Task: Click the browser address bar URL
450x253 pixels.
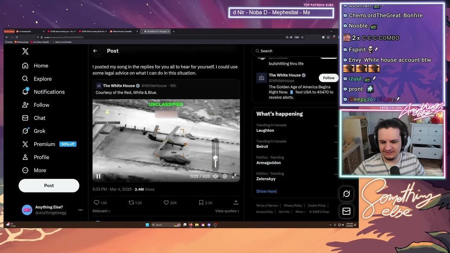Action: [x=63, y=37]
